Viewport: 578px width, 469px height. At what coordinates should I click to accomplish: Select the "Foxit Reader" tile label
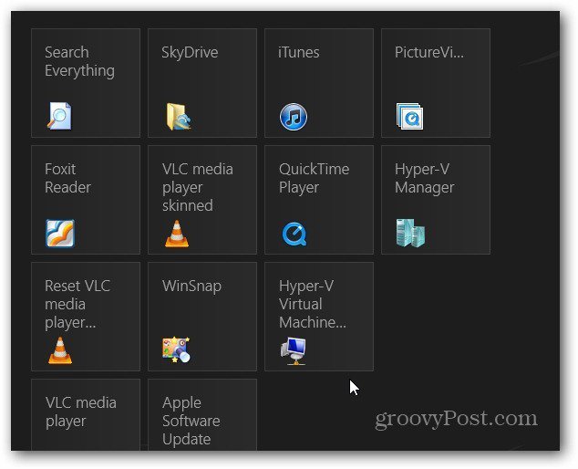[x=67, y=178]
